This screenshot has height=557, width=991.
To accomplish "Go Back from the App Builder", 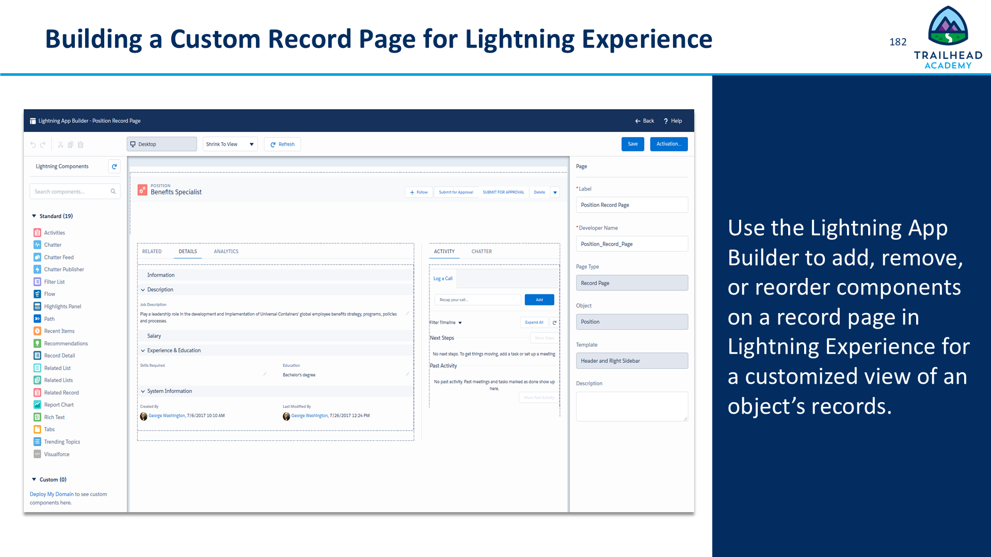I will pos(645,121).
